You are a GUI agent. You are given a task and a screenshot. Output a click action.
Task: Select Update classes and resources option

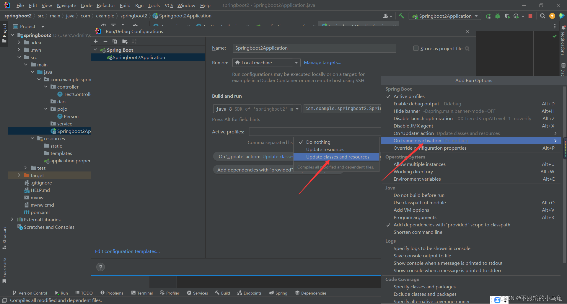coord(336,157)
